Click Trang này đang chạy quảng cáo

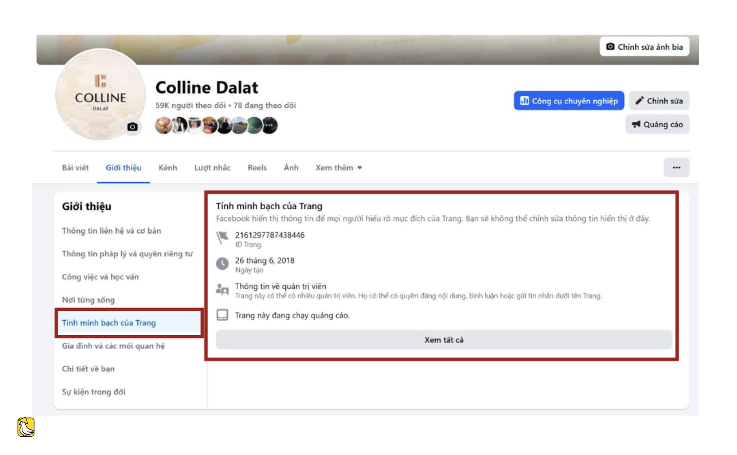click(x=292, y=316)
